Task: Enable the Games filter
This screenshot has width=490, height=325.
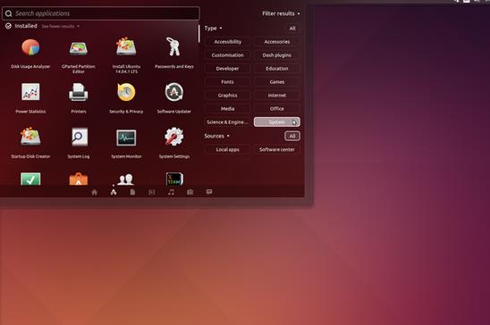Action: pyautogui.click(x=277, y=82)
